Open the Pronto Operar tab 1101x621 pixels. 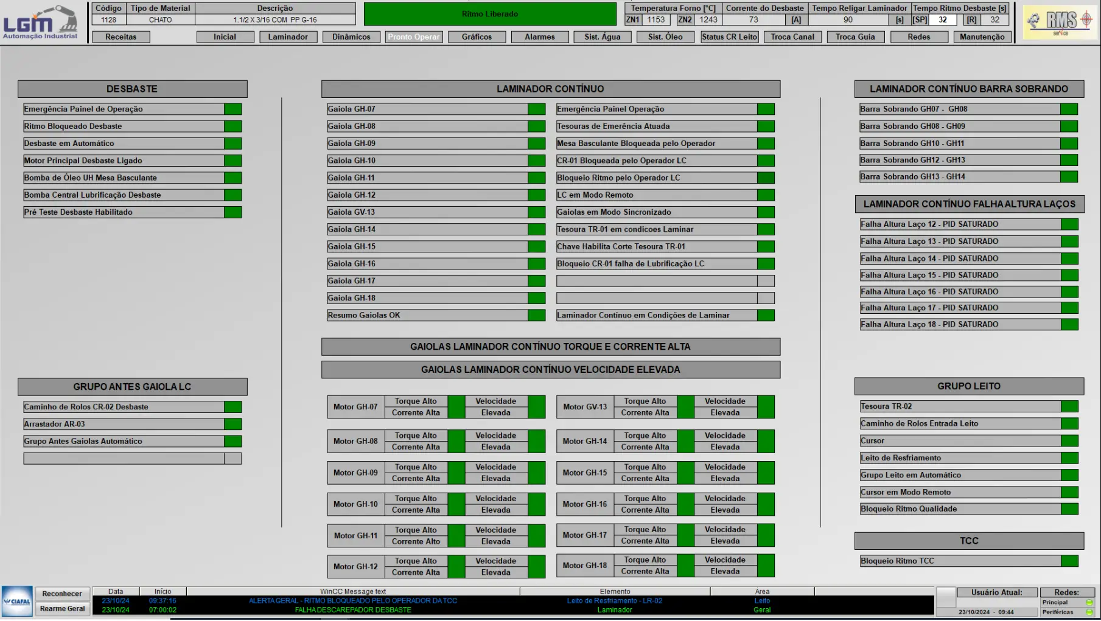pyautogui.click(x=413, y=36)
